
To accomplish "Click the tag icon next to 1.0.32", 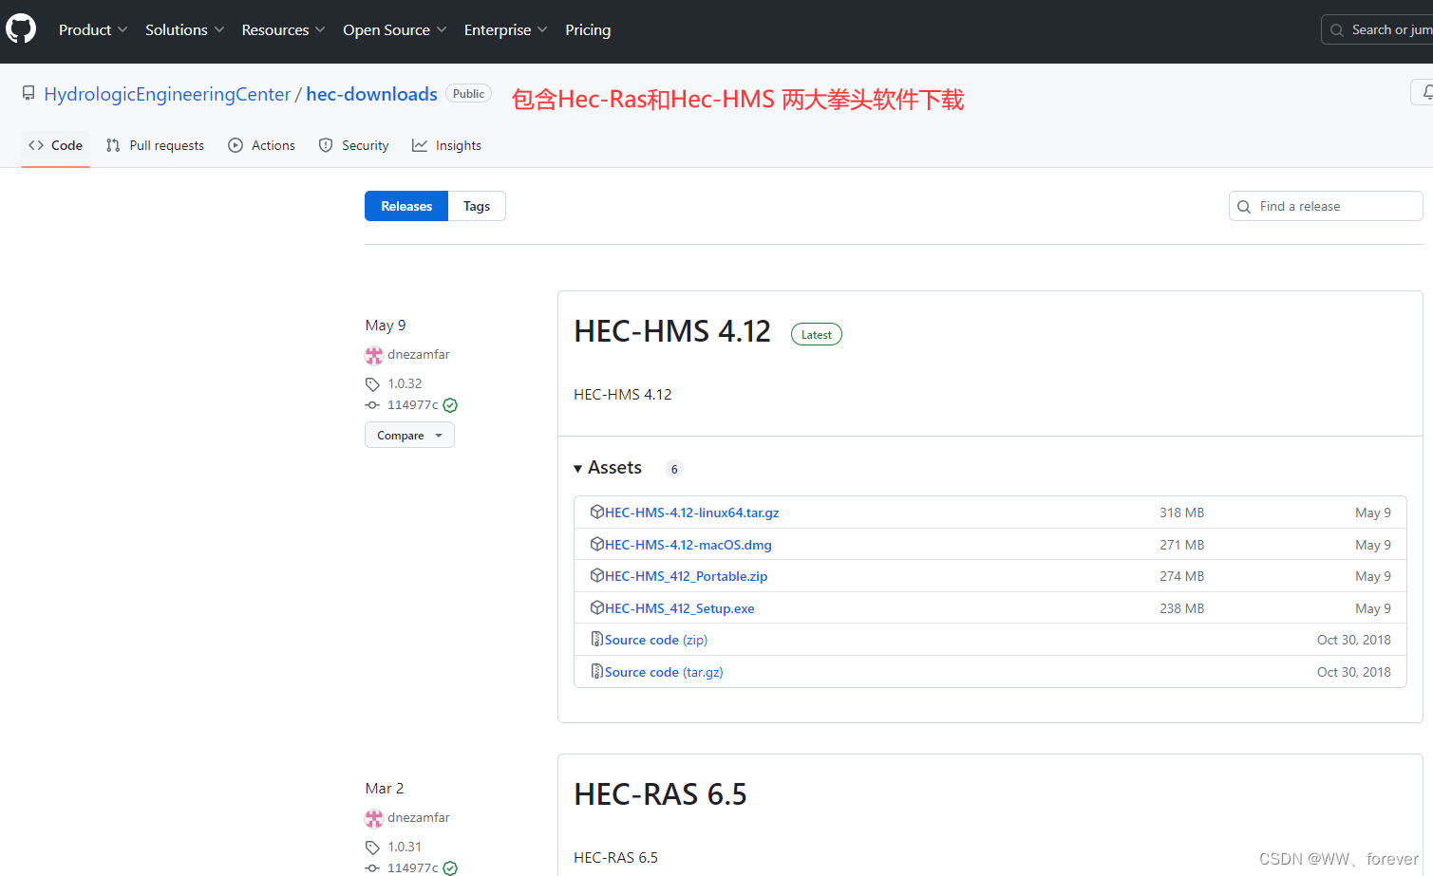I will tap(372, 384).
